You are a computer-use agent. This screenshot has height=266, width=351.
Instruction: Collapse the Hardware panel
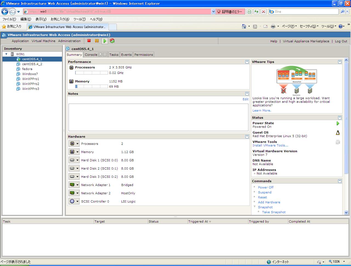point(247,137)
